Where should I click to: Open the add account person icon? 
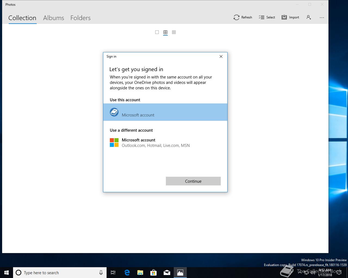pos(309,17)
